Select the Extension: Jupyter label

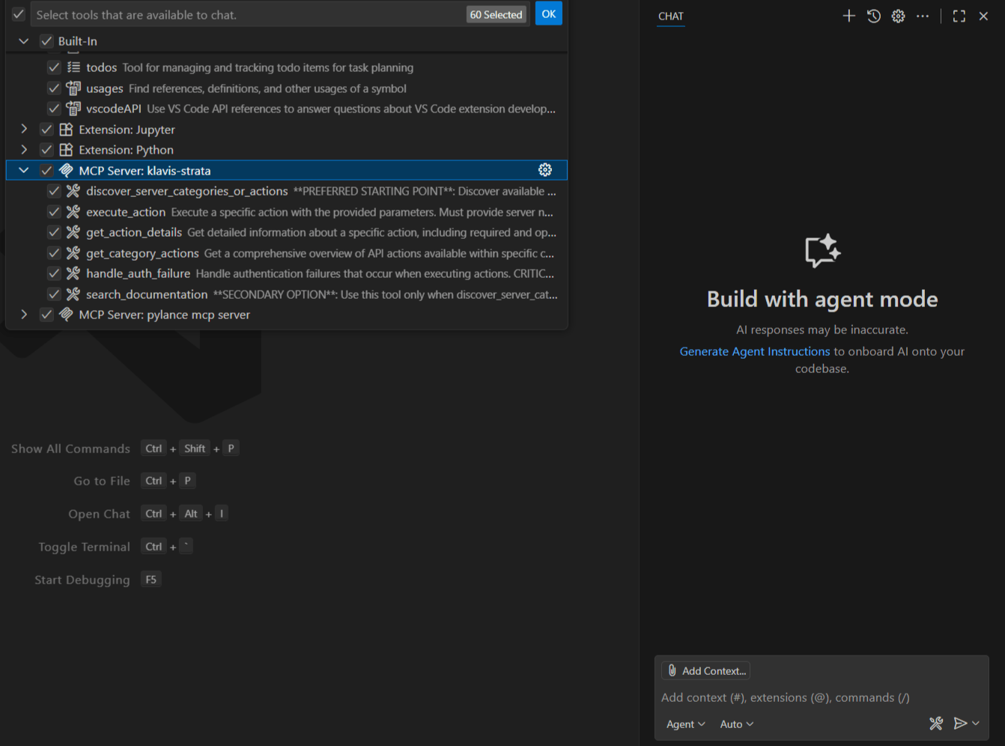(x=127, y=130)
